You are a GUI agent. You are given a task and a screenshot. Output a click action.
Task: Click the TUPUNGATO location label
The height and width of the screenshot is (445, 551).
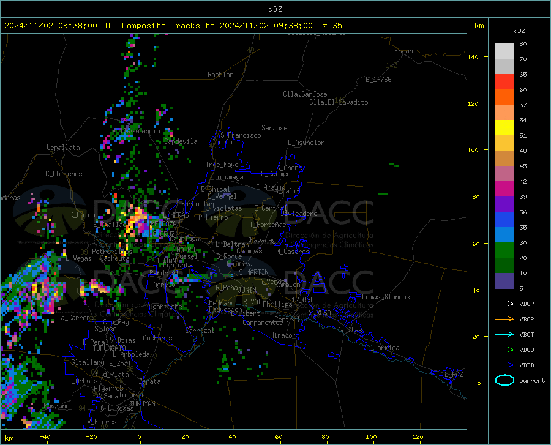[110, 348]
